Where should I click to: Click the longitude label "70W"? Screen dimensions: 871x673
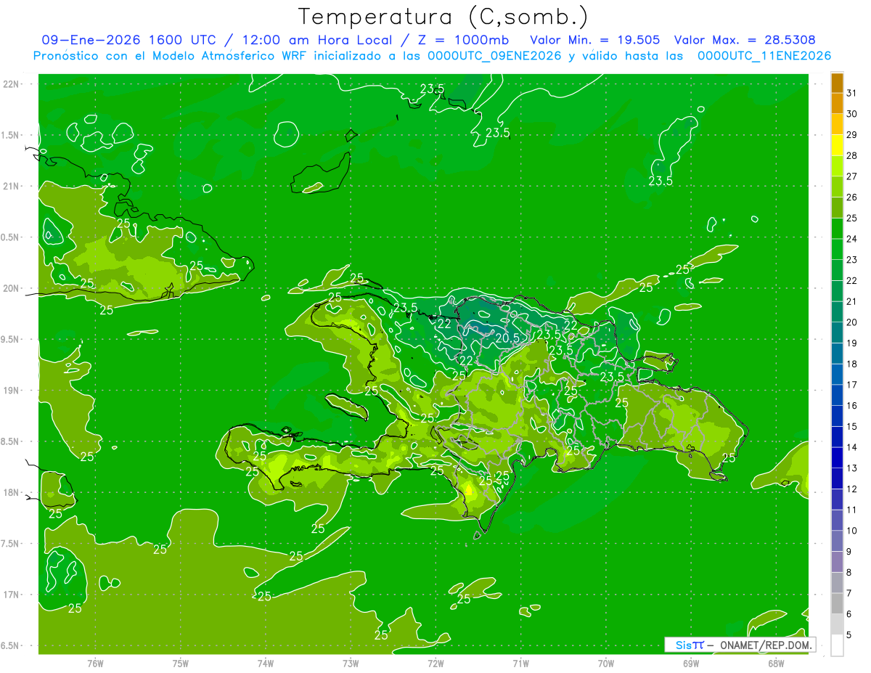(605, 663)
